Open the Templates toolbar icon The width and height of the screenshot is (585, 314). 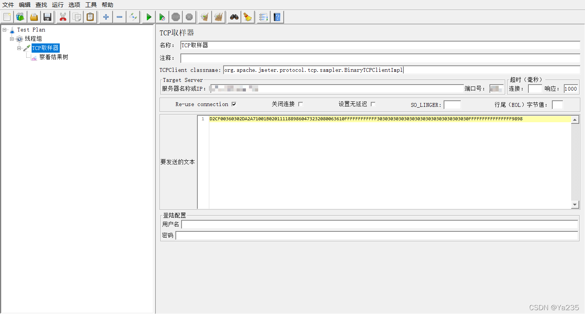[20, 17]
